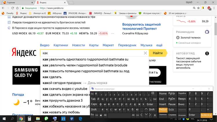Open the Samsung QLED TV banner
This screenshot has height=122, width=217.
click(x=26, y=75)
